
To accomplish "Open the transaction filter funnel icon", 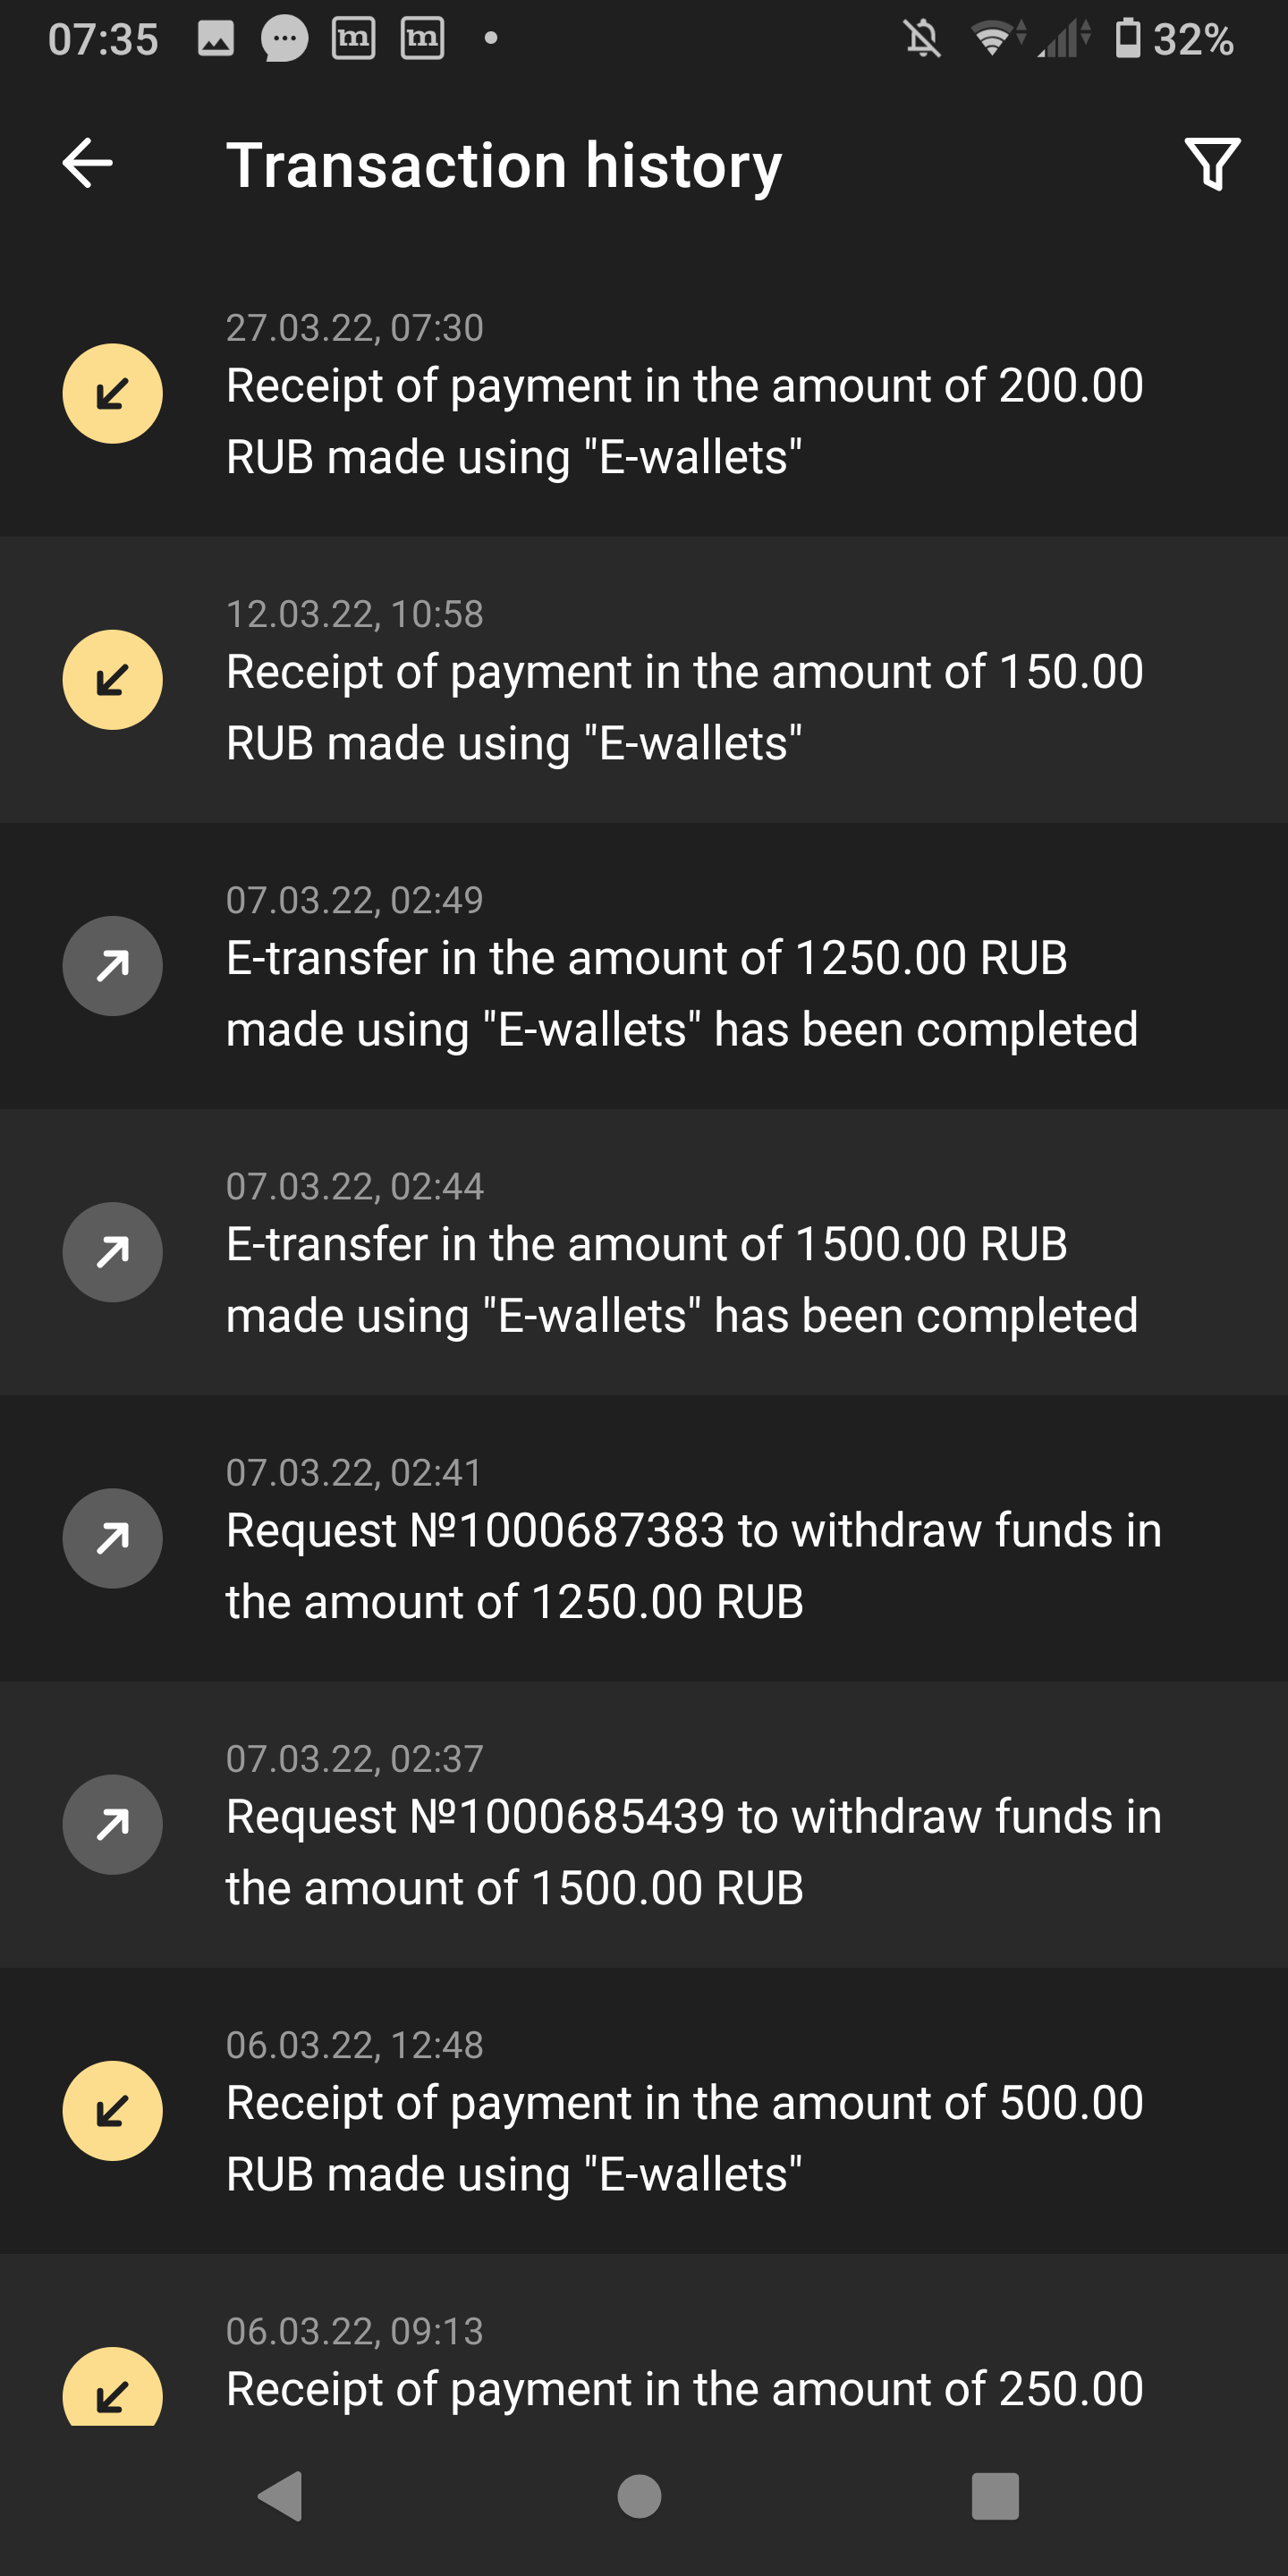I will 1211,164.
